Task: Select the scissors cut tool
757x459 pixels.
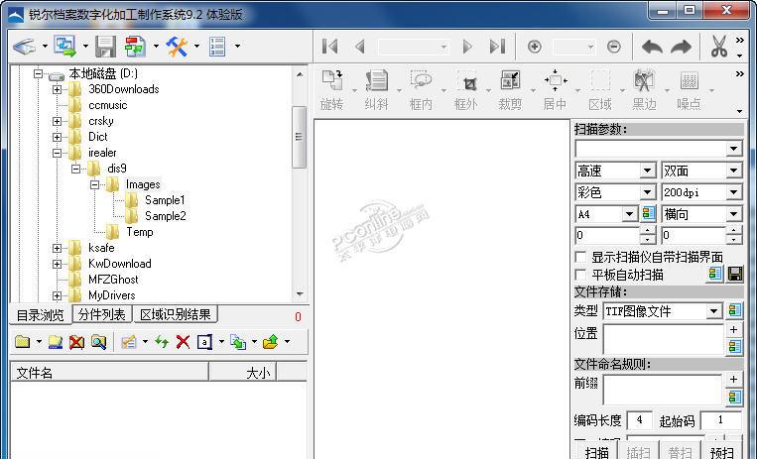Action: point(719,47)
